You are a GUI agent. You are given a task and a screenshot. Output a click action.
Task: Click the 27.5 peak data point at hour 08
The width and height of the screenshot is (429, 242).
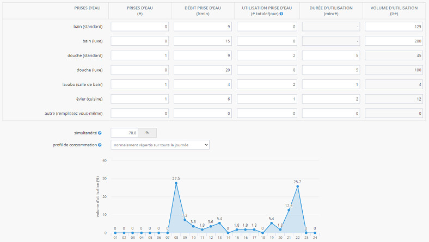(176, 183)
